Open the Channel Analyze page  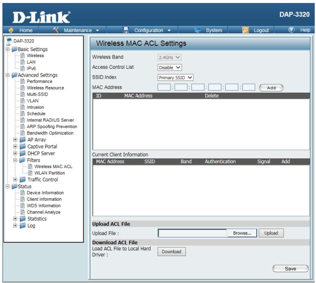pyautogui.click(x=44, y=212)
